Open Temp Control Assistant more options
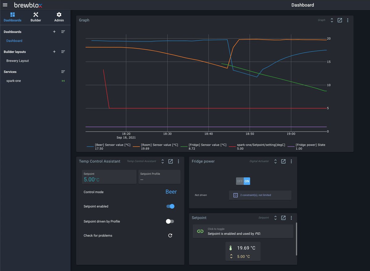This screenshot has width=370, height=271. pyautogui.click(x=179, y=161)
